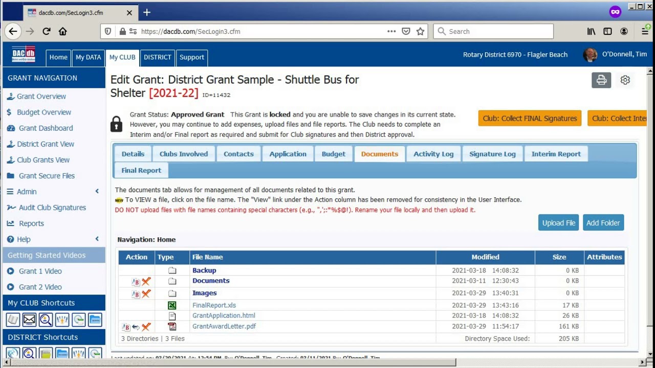Reload the page with the refresh button

click(x=47, y=31)
